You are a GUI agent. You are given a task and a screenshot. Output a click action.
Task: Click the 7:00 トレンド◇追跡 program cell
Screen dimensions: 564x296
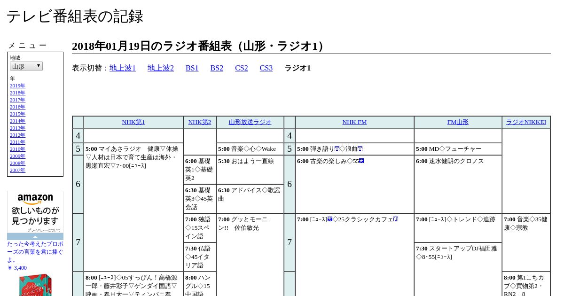(458, 228)
